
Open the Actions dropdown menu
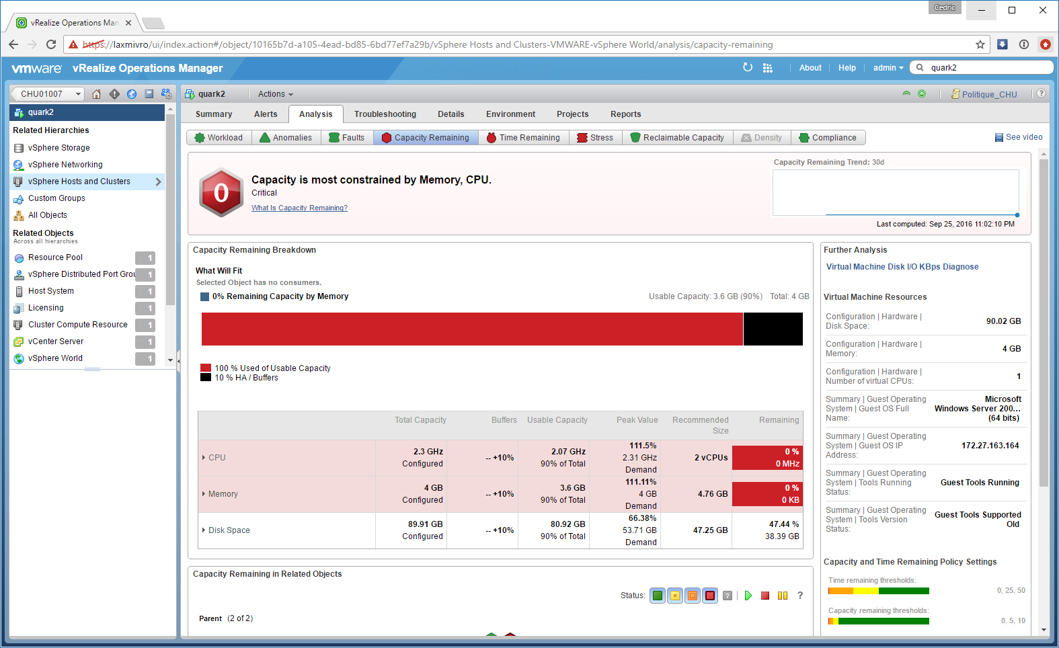click(x=275, y=94)
